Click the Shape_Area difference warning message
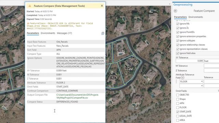Screen dimensions: 219x123 (x=60, y=26)
